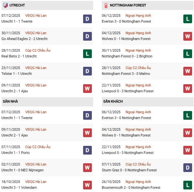Open the Utrecht 1 - 0 NEC Nijmegen match
The height and width of the screenshot is (192, 194).
pos(23,170)
